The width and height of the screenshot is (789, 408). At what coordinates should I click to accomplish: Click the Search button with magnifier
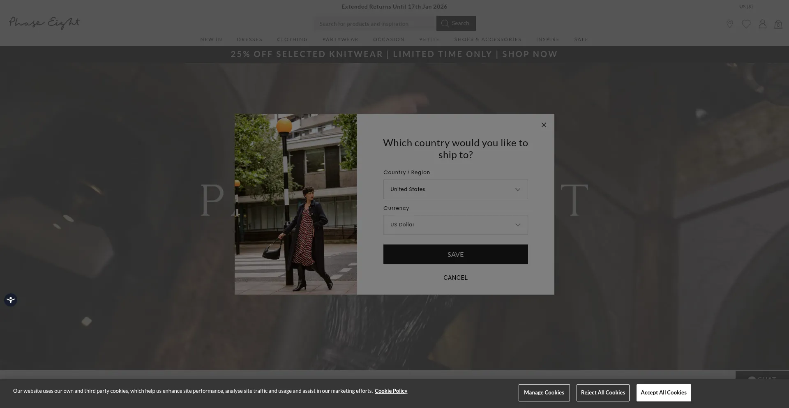(456, 23)
